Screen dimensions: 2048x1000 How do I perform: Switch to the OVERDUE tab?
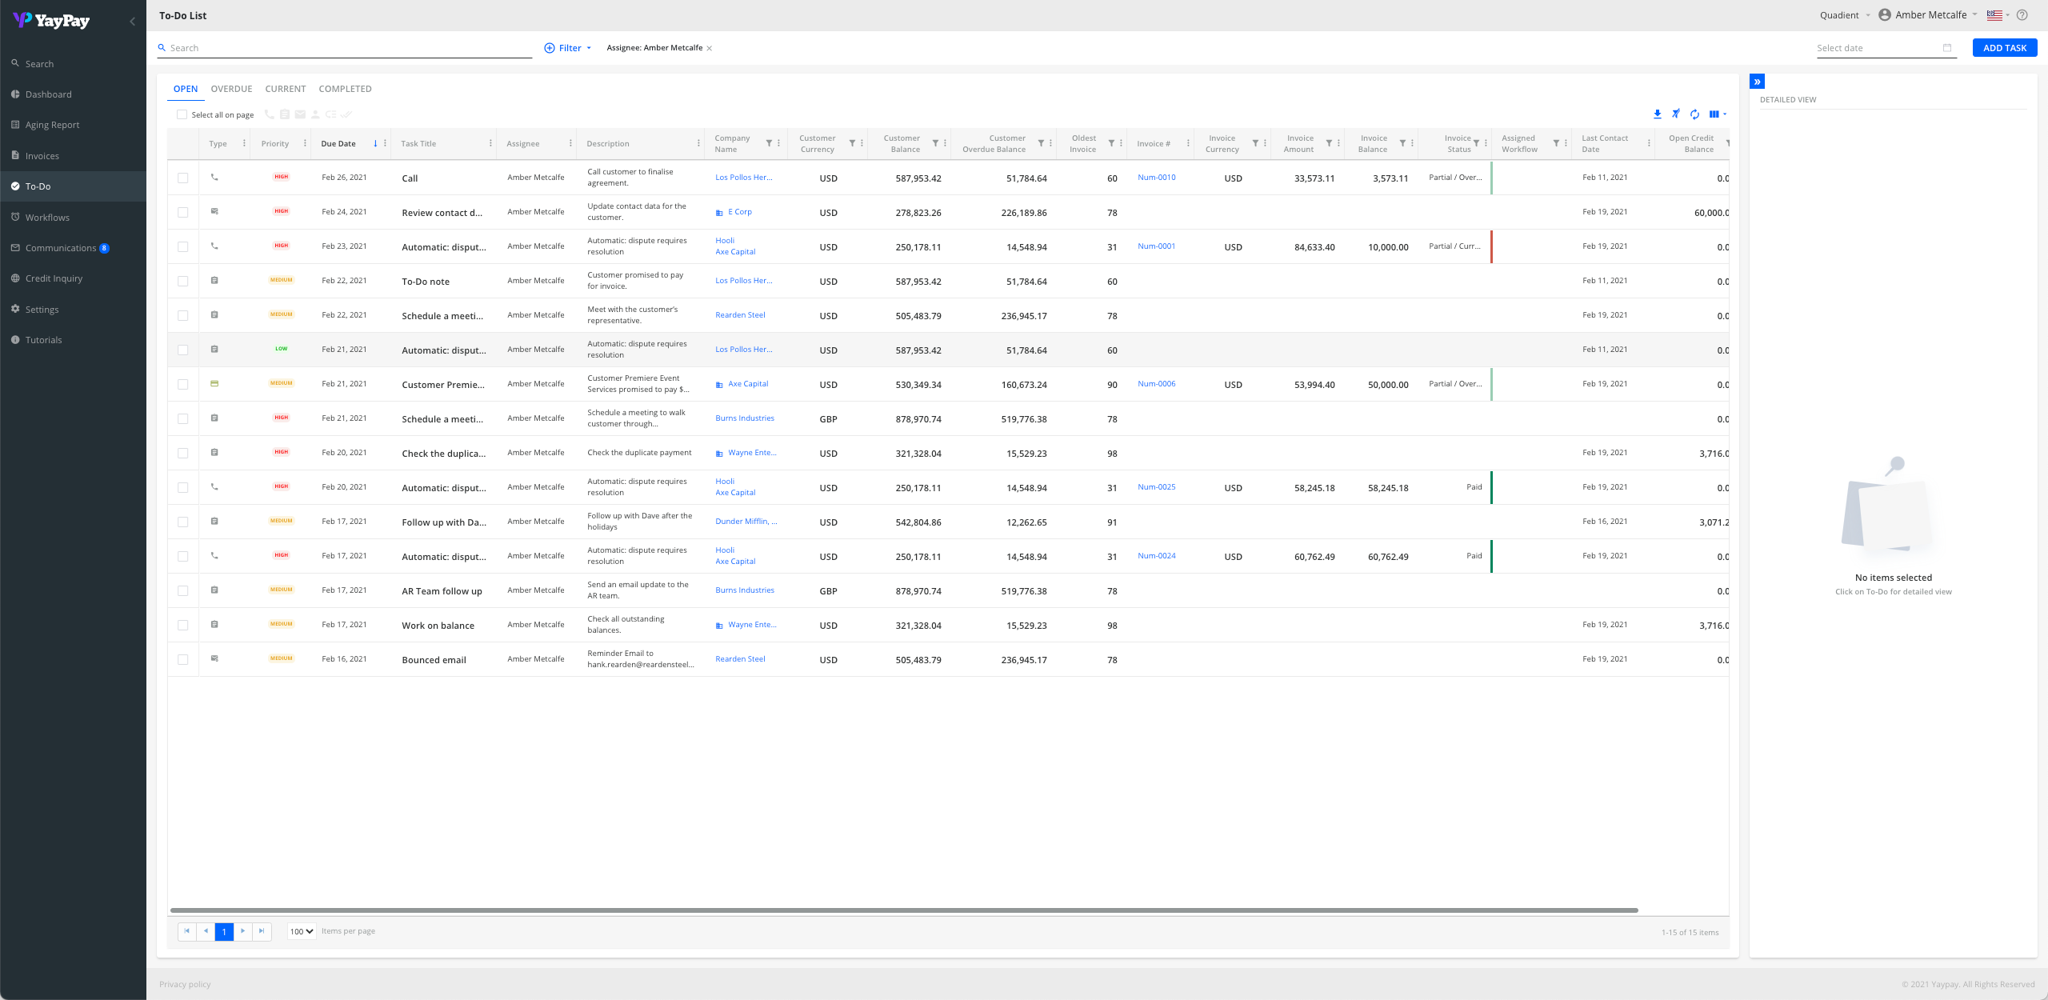[231, 89]
